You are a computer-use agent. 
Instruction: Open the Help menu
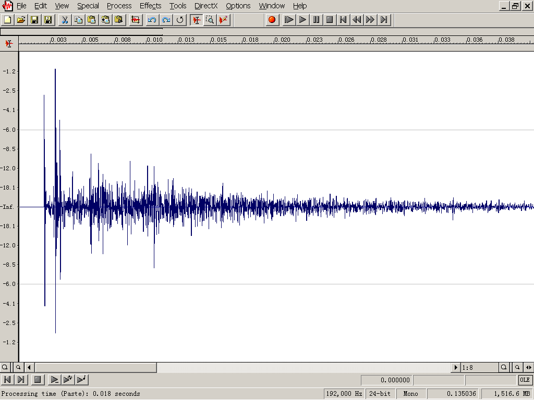click(300, 6)
